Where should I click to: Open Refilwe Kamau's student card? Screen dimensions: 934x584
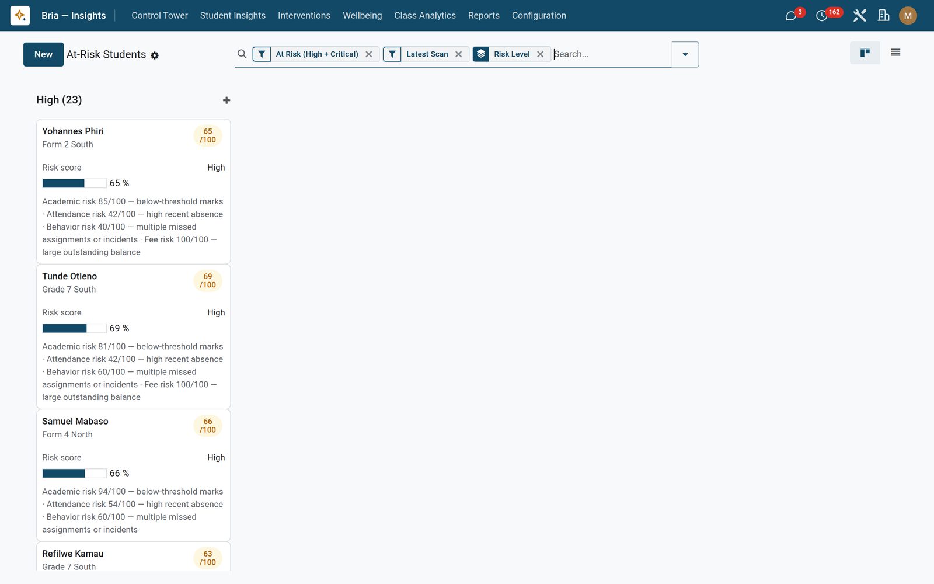[x=134, y=557]
